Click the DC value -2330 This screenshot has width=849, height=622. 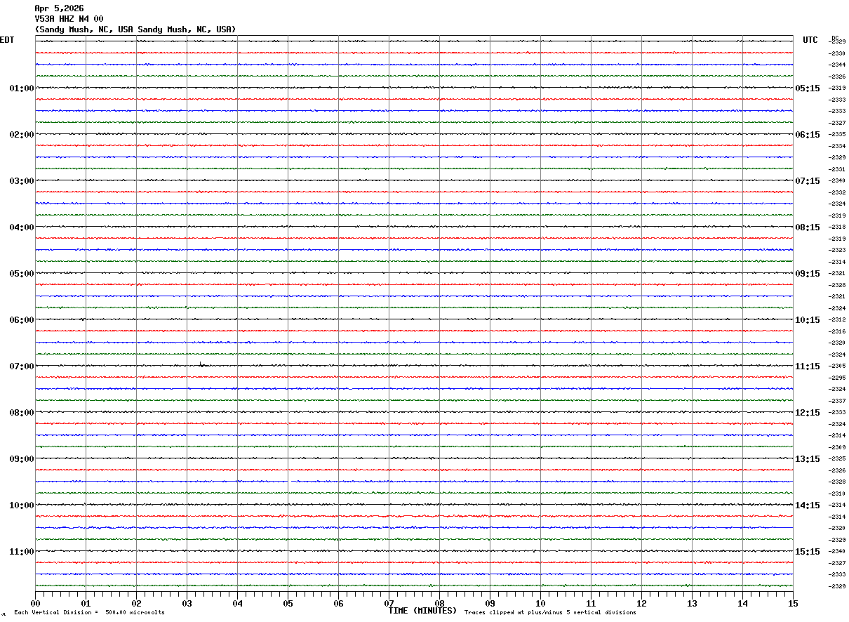click(x=837, y=53)
